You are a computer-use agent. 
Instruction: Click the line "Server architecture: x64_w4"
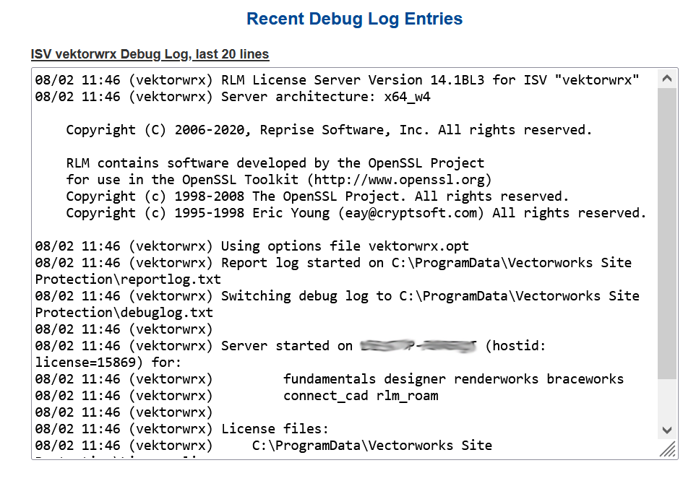pos(233,97)
